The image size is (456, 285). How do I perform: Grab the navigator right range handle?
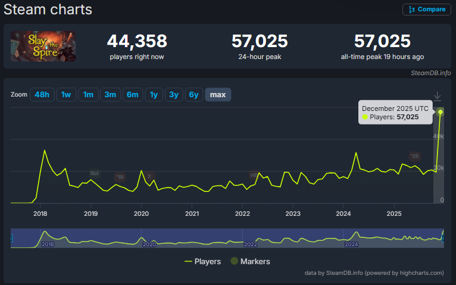443,238
